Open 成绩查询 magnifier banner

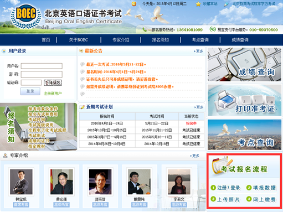[244, 65]
